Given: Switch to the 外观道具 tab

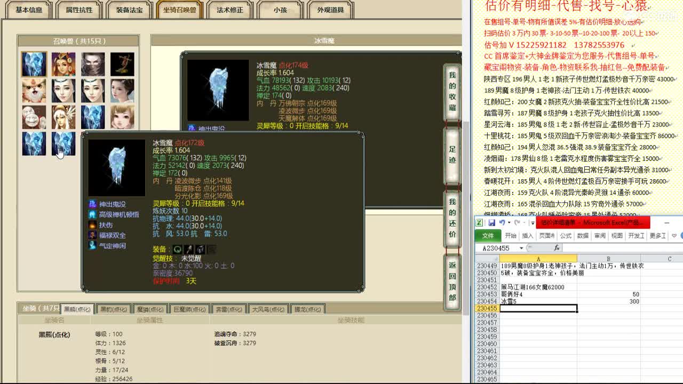Looking at the screenshot, I should pos(331,10).
